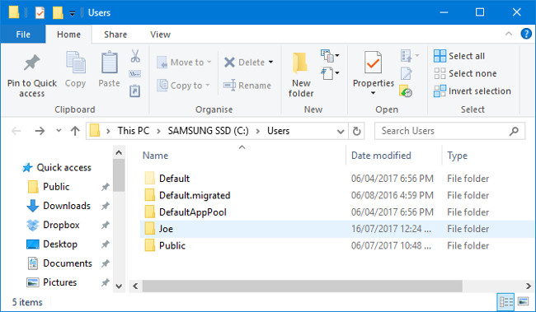Select the Joe folder row
The height and width of the screenshot is (312, 536).
tap(337, 229)
